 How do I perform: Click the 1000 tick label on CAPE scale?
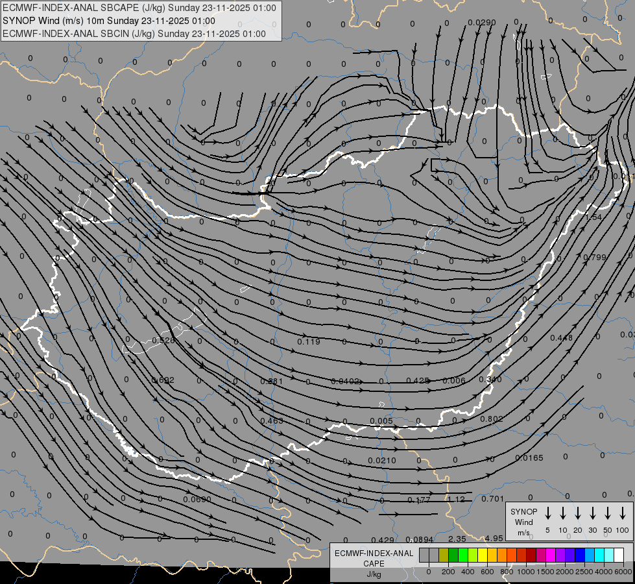525,572
